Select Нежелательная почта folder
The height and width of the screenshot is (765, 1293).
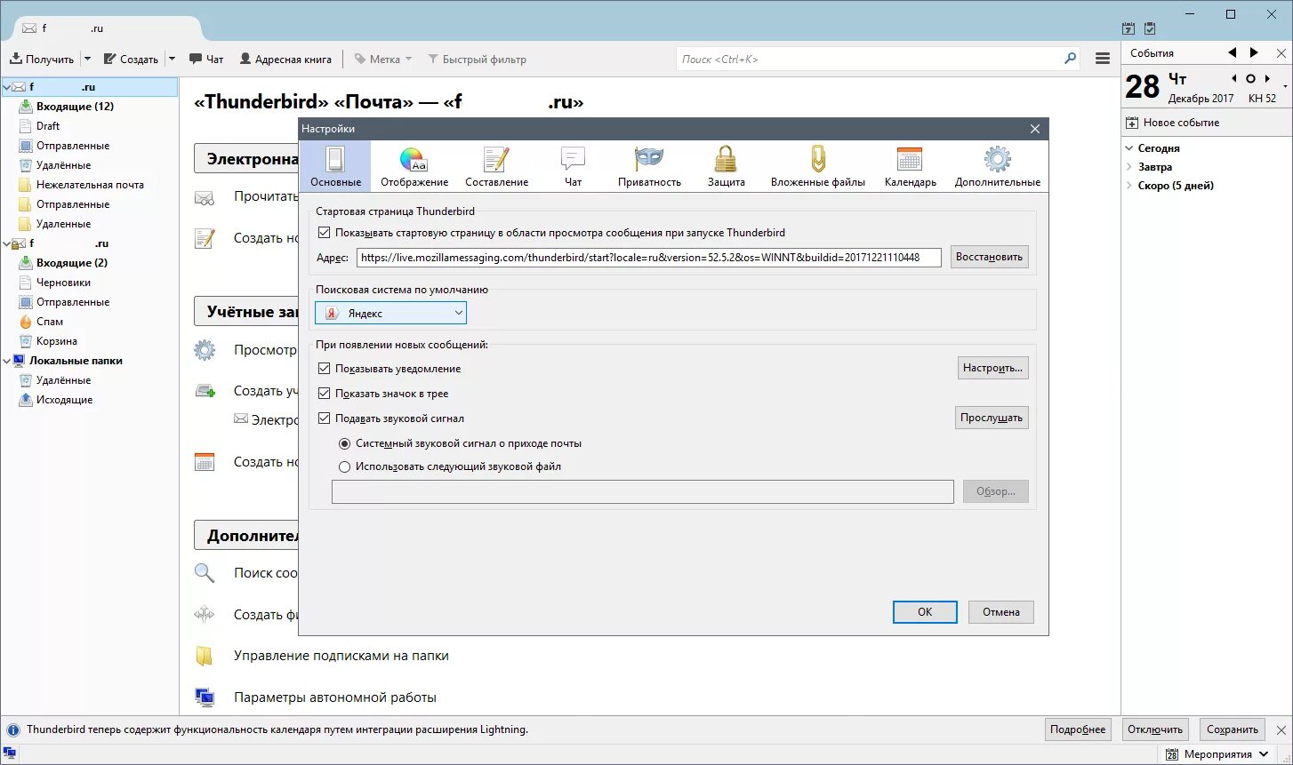[90, 185]
